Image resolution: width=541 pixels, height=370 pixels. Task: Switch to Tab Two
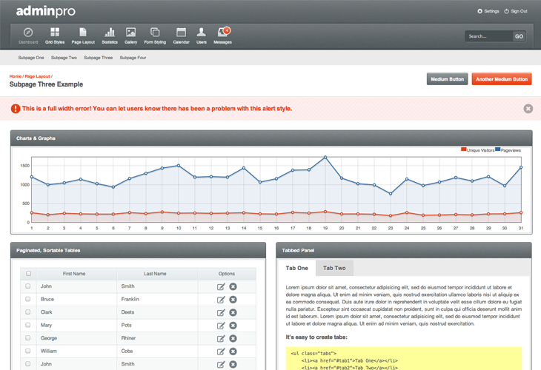click(x=334, y=268)
